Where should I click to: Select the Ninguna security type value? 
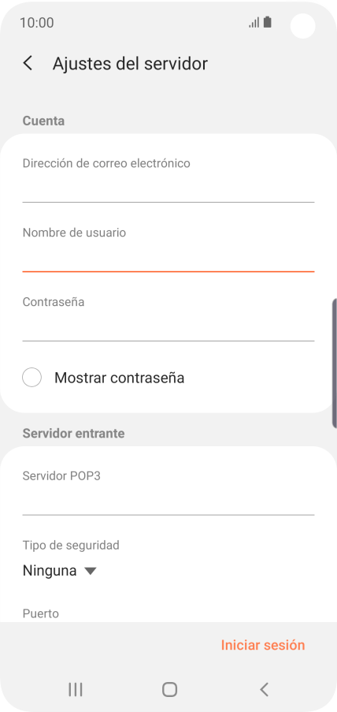pyautogui.click(x=50, y=571)
